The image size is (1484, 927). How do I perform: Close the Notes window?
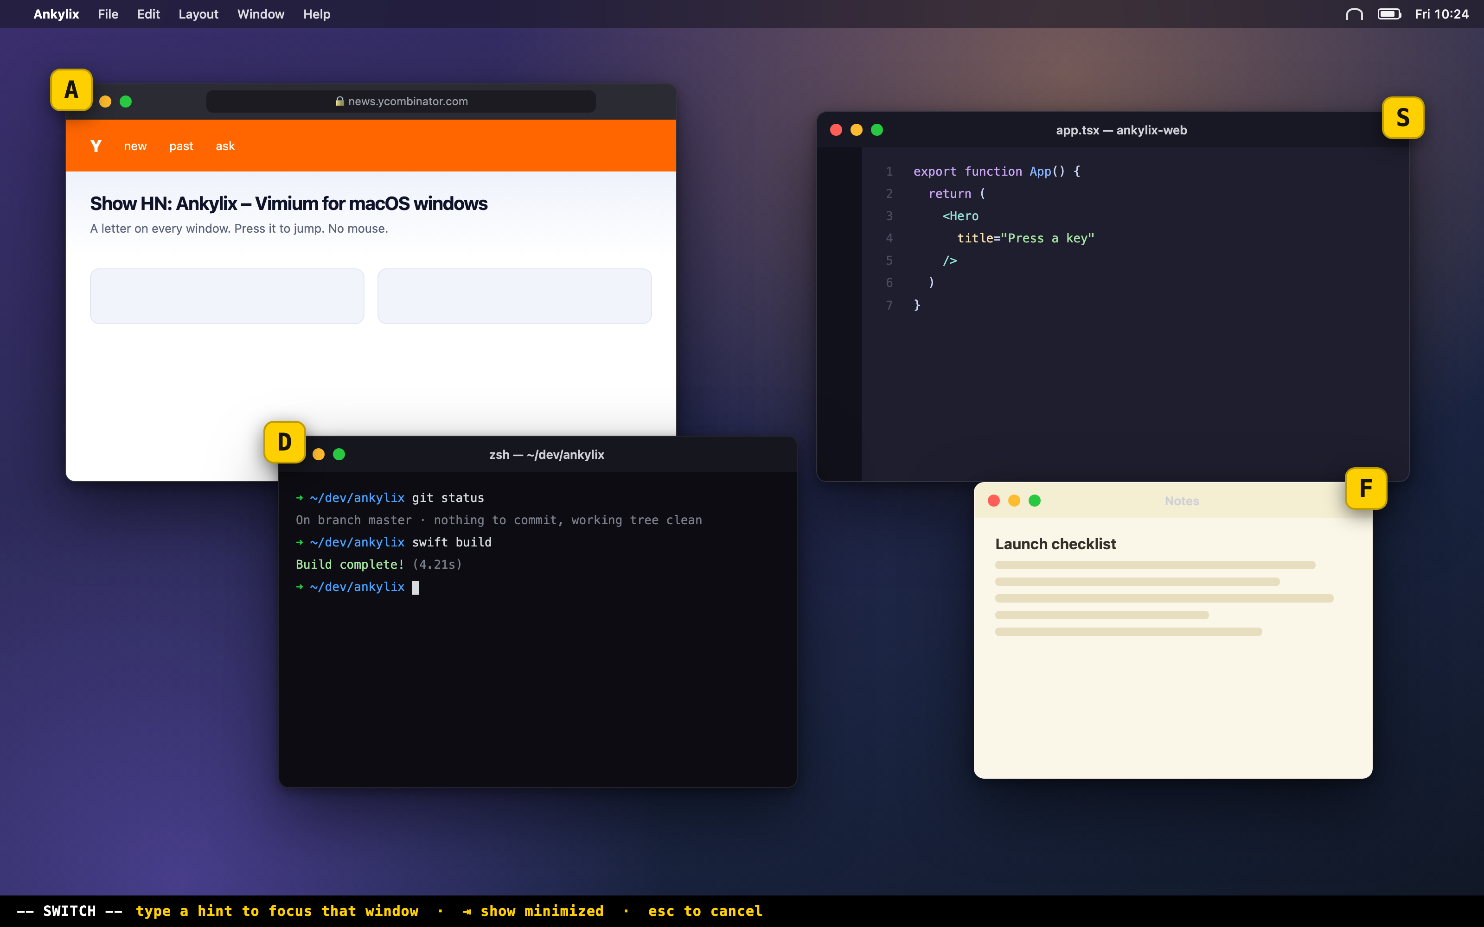tap(994, 501)
